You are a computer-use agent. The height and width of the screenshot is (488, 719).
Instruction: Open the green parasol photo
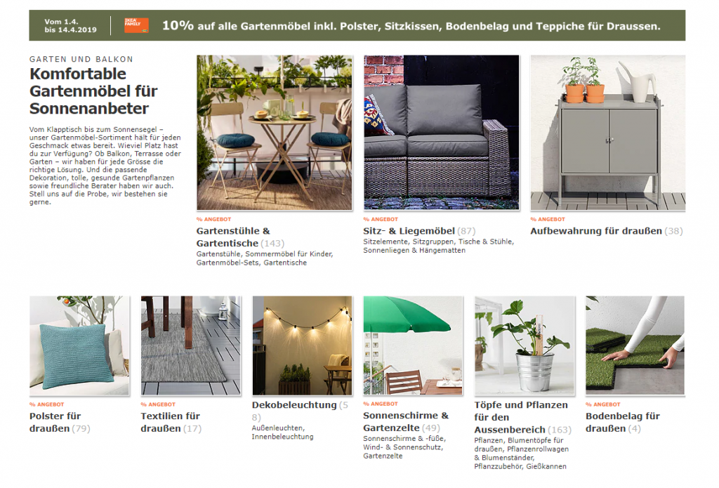(413, 346)
